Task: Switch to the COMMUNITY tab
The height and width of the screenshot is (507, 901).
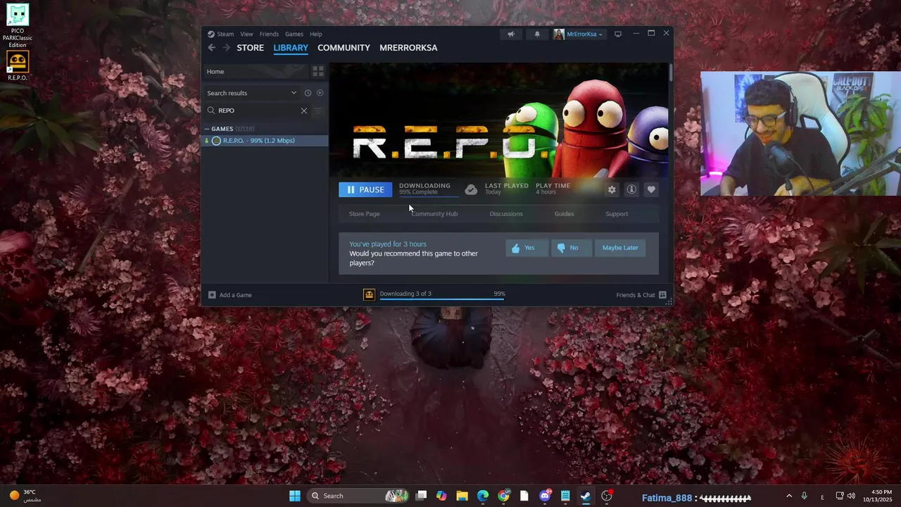Action: coord(344,48)
